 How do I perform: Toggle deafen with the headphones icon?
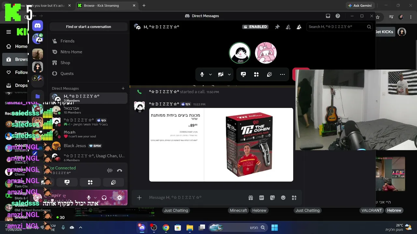pyautogui.click(x=104, y=198)
